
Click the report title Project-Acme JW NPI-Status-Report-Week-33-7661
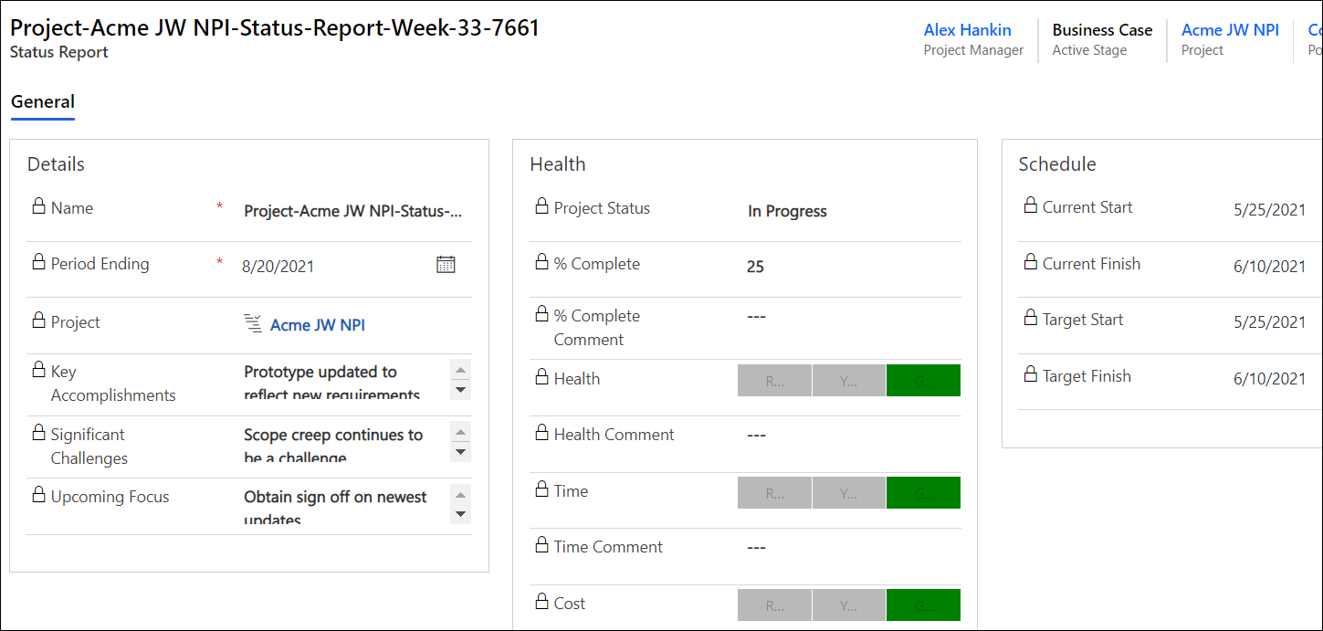[x=275, y=27]
